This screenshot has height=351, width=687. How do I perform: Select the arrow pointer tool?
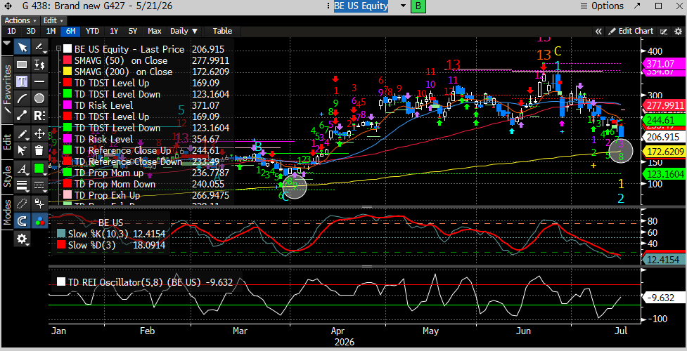point(23,47)
